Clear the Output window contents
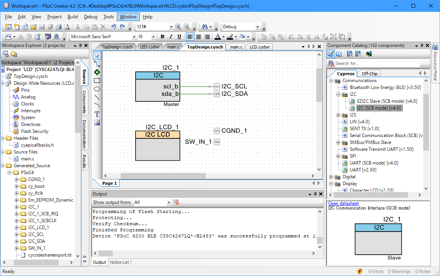Viewport: 440px width, 276px height. [176, 202]
